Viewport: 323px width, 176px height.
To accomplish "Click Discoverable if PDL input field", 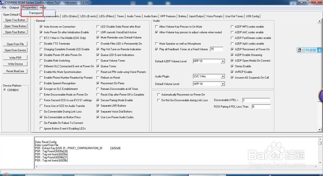I will coord(256,100).
